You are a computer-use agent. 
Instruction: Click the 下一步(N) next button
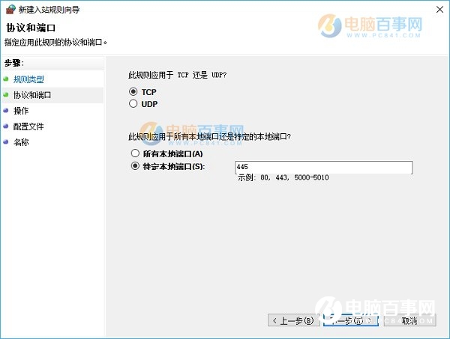click(351, 320)
